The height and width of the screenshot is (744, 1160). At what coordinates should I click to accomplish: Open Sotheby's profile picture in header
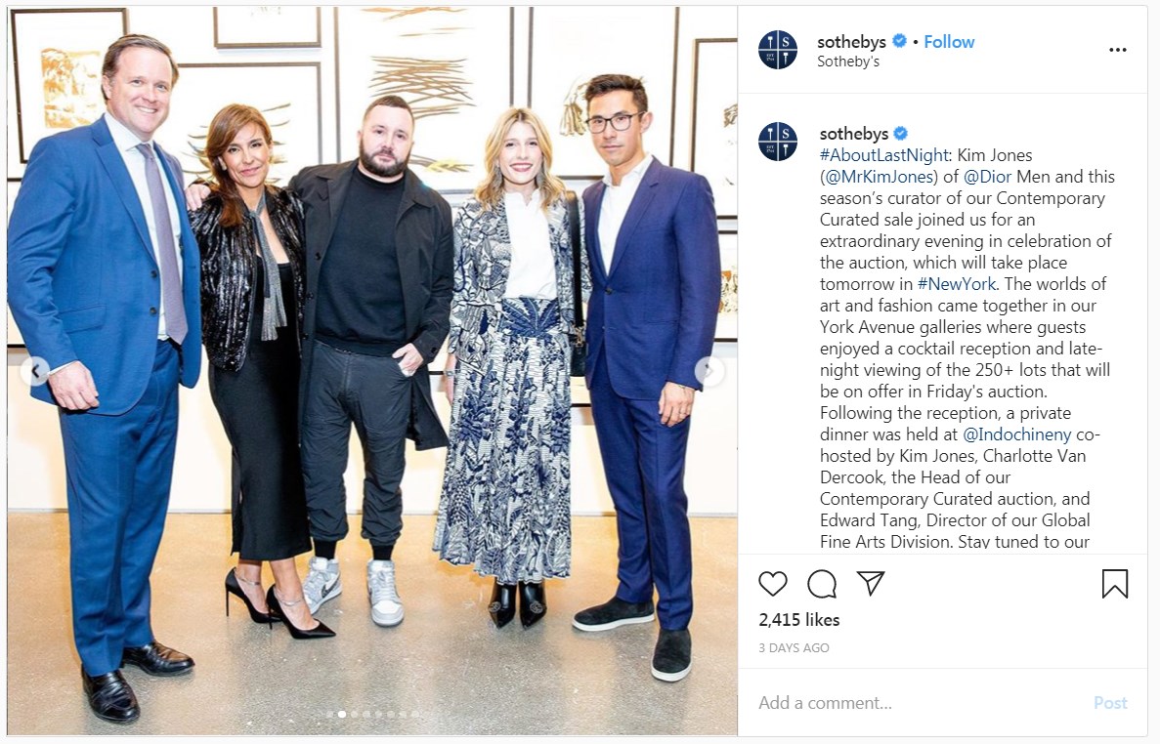click(x=778, y=50)
